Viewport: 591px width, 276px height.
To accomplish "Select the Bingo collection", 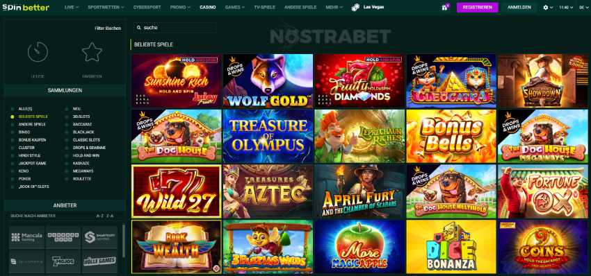I will click(24, 132).
